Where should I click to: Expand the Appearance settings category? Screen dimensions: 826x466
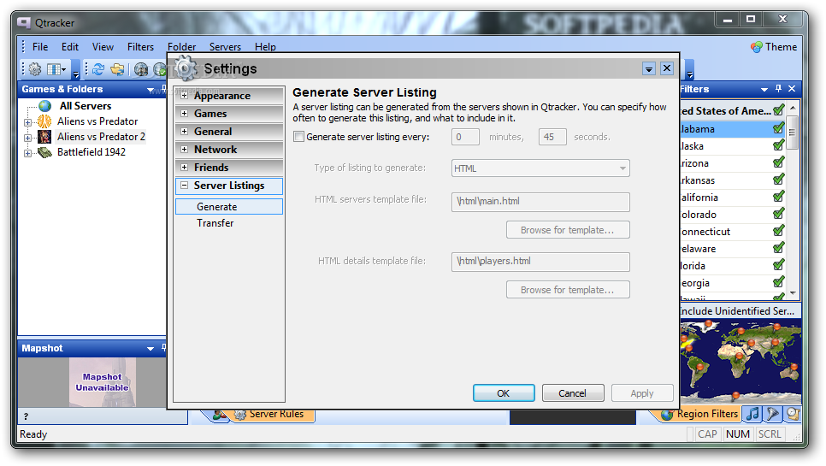185,96
